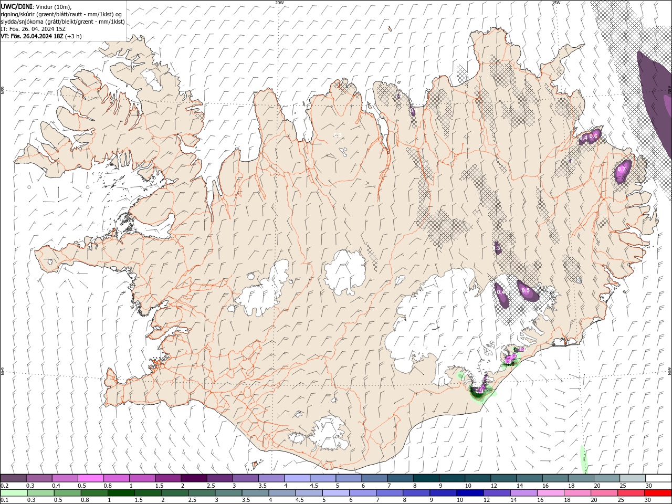Pick lower legend's pale lavender 5 swatch
672x504 pixels.
pos(335,493)
